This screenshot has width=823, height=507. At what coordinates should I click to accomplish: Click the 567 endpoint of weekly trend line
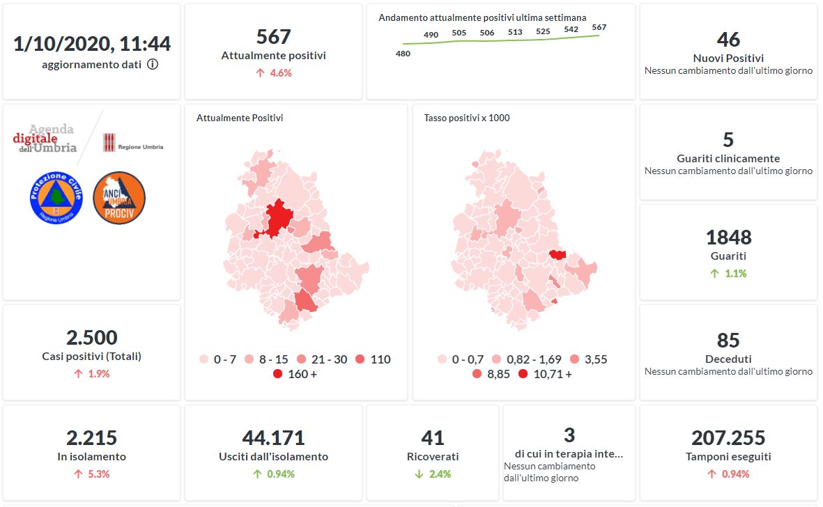pos(598,35)
